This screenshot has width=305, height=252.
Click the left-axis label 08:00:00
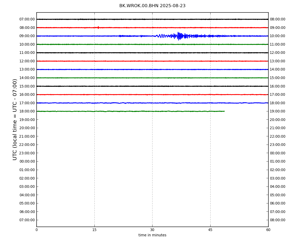(x=27, y=28)
